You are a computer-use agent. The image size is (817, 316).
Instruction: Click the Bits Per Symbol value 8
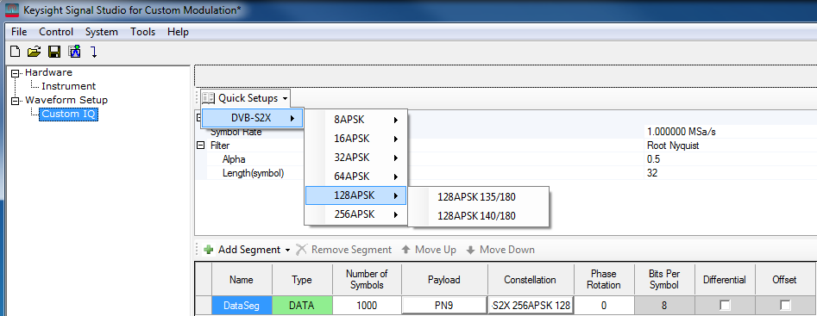[x=664, y=306]
